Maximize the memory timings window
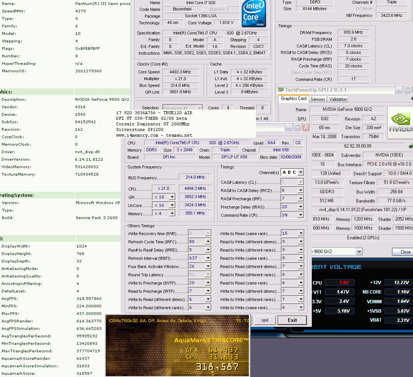 [297, 127]
